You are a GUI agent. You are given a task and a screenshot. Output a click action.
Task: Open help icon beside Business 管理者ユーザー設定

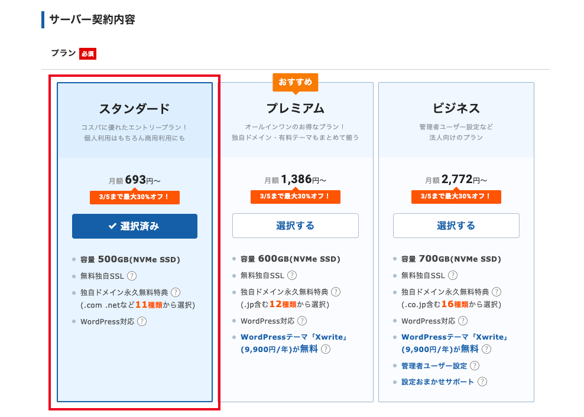pyautogui.click(x=475, y=366)
